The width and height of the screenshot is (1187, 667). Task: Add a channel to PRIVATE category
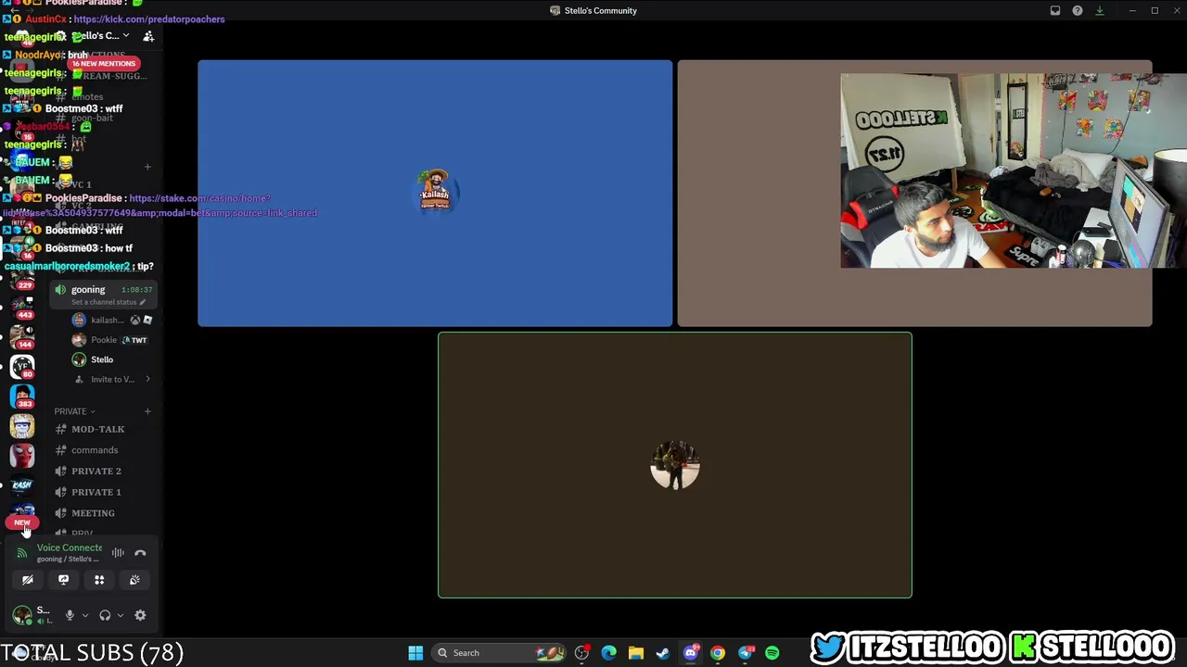click(147, 411)
